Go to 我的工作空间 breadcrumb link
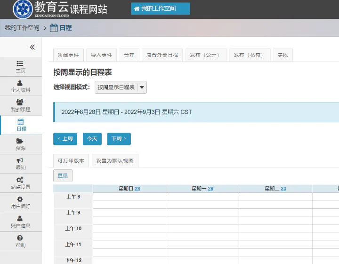Screen dimensions: 339x264 pos(22,28)
